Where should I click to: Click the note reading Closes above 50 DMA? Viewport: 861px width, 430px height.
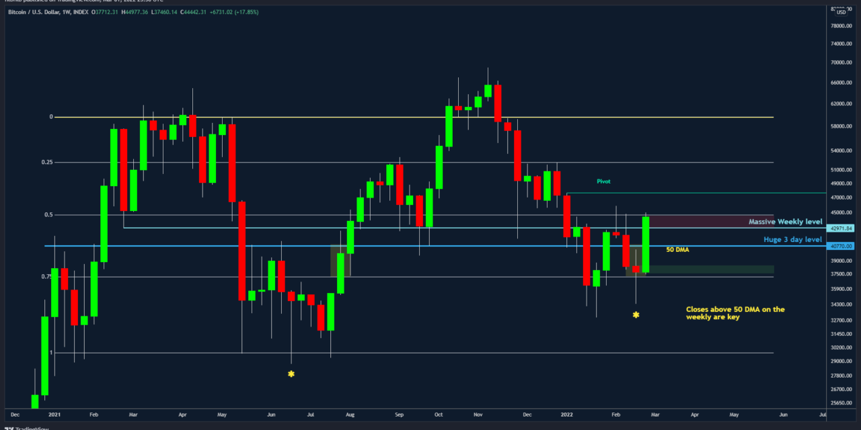(x=735, y=314)
